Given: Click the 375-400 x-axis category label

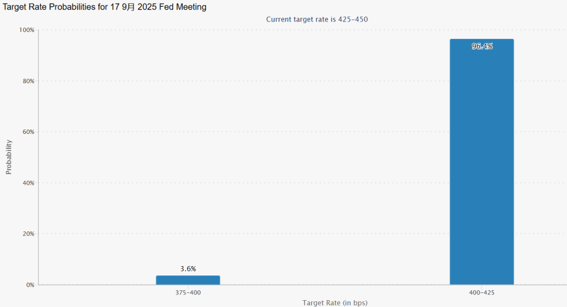Looking at the screenshot, I should tap(188, 292).
